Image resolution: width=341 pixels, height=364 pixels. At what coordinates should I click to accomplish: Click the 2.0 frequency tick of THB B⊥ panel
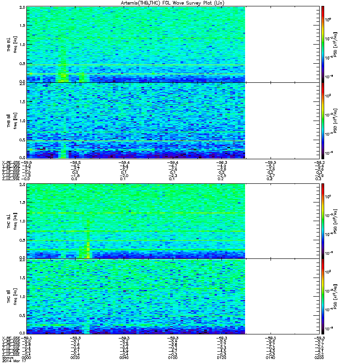[x=22, y=7]
